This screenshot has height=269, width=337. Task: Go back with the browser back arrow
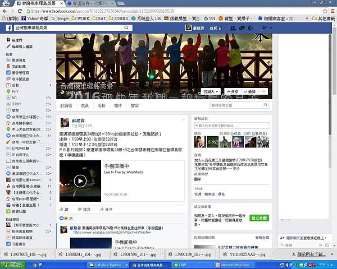(4, 11)
